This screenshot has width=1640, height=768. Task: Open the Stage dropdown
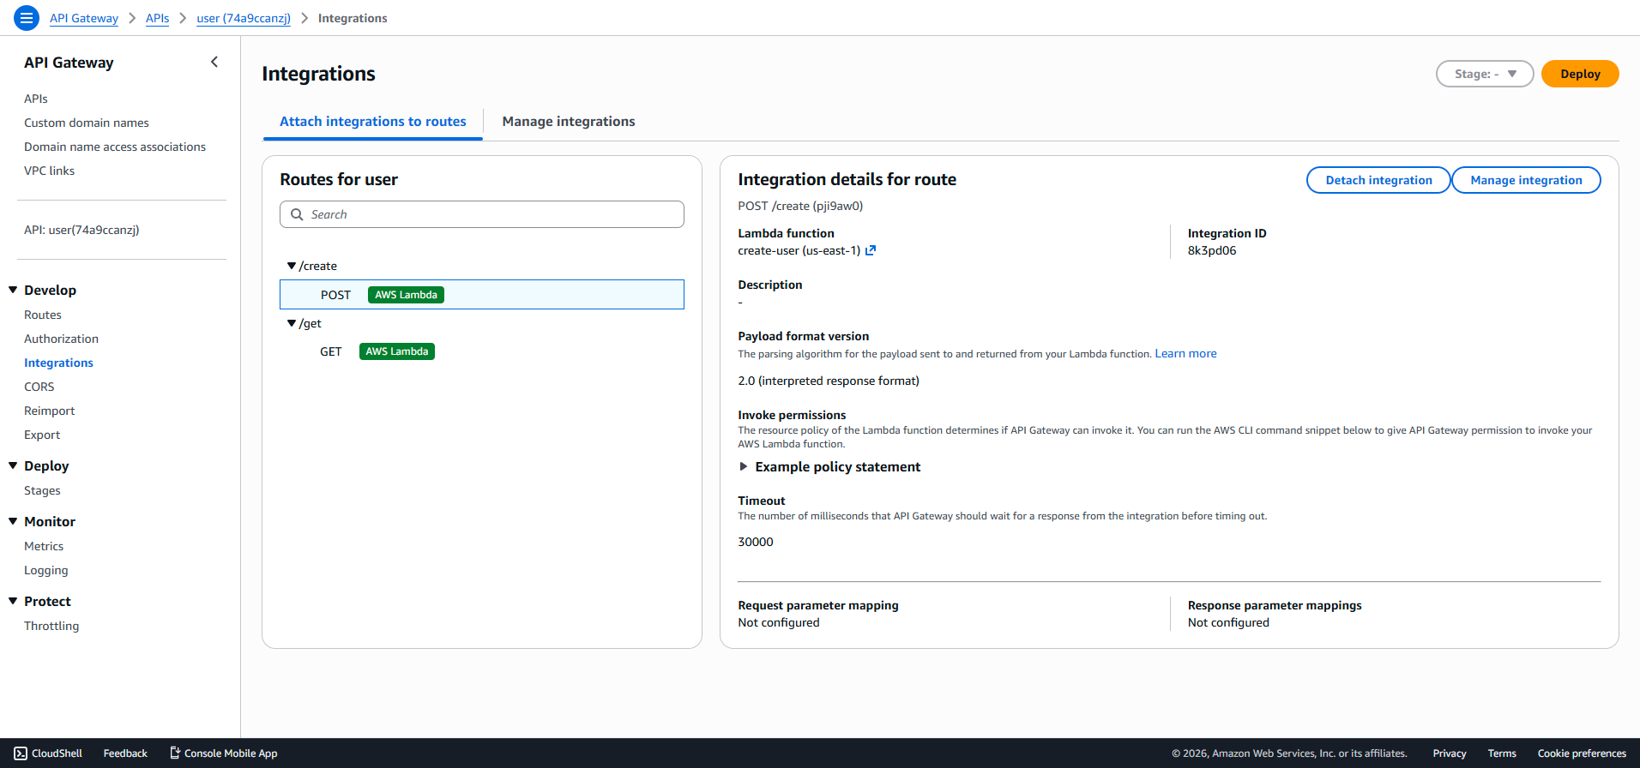click(1485, 74)
